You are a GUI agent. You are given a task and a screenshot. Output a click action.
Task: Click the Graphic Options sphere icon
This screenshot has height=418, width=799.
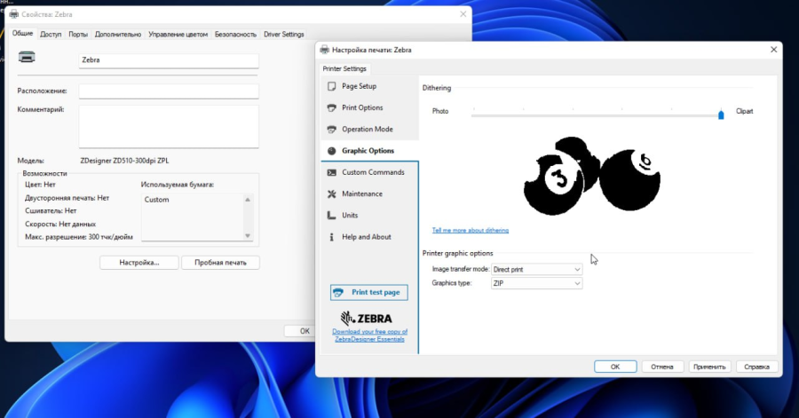[332, 151]
